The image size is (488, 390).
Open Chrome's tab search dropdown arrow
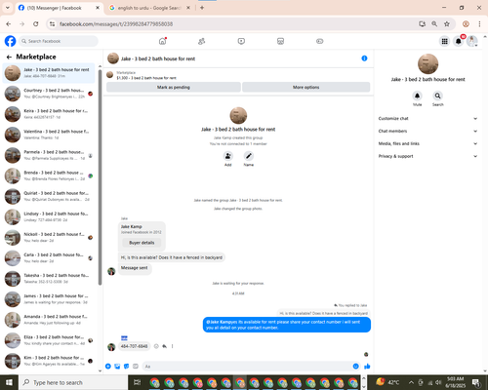pyautogui.click(x=8, y=8)
